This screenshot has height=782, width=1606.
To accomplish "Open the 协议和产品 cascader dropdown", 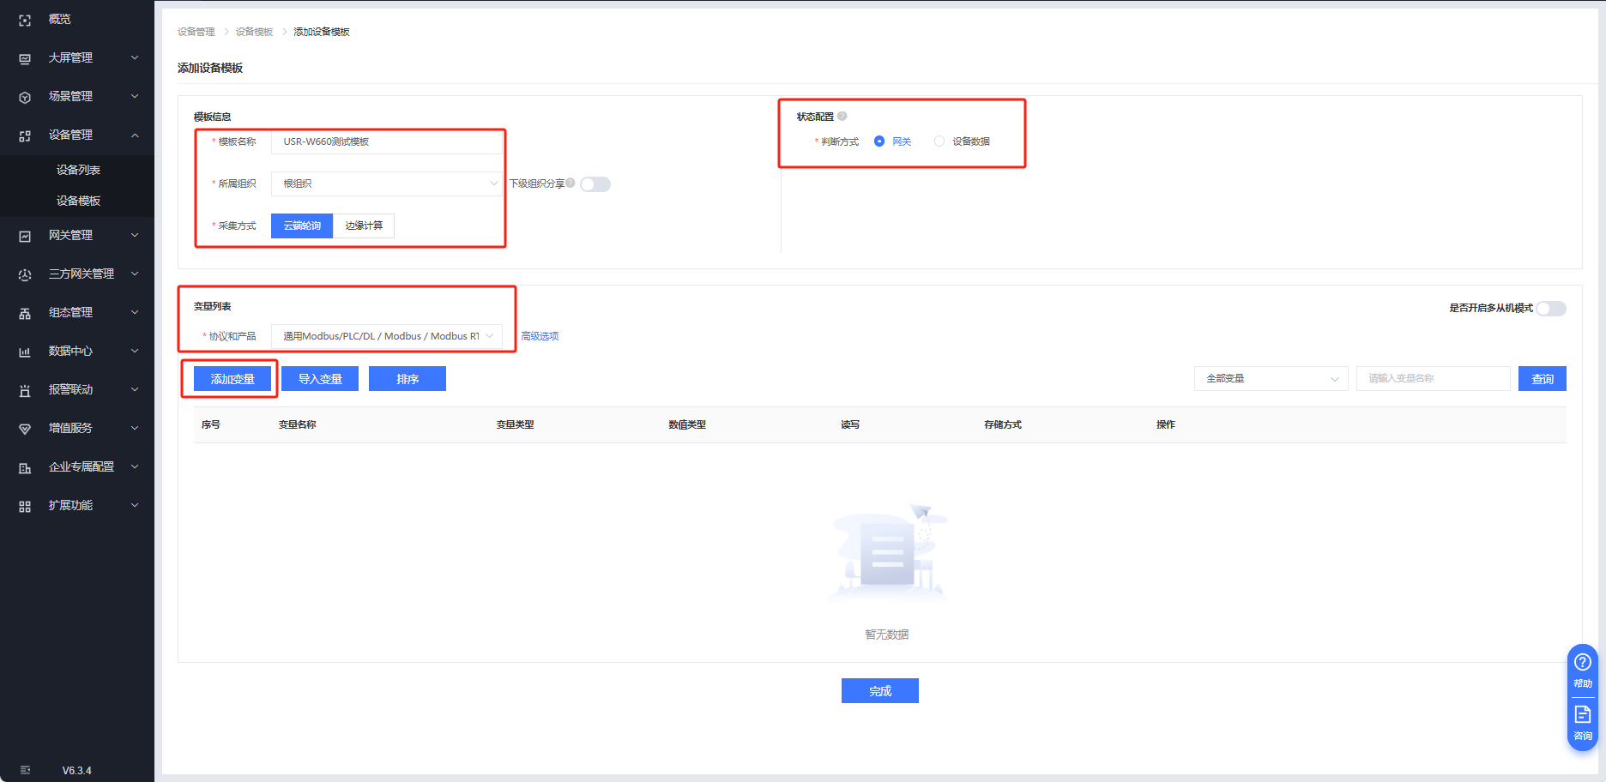I will [386, 336].
